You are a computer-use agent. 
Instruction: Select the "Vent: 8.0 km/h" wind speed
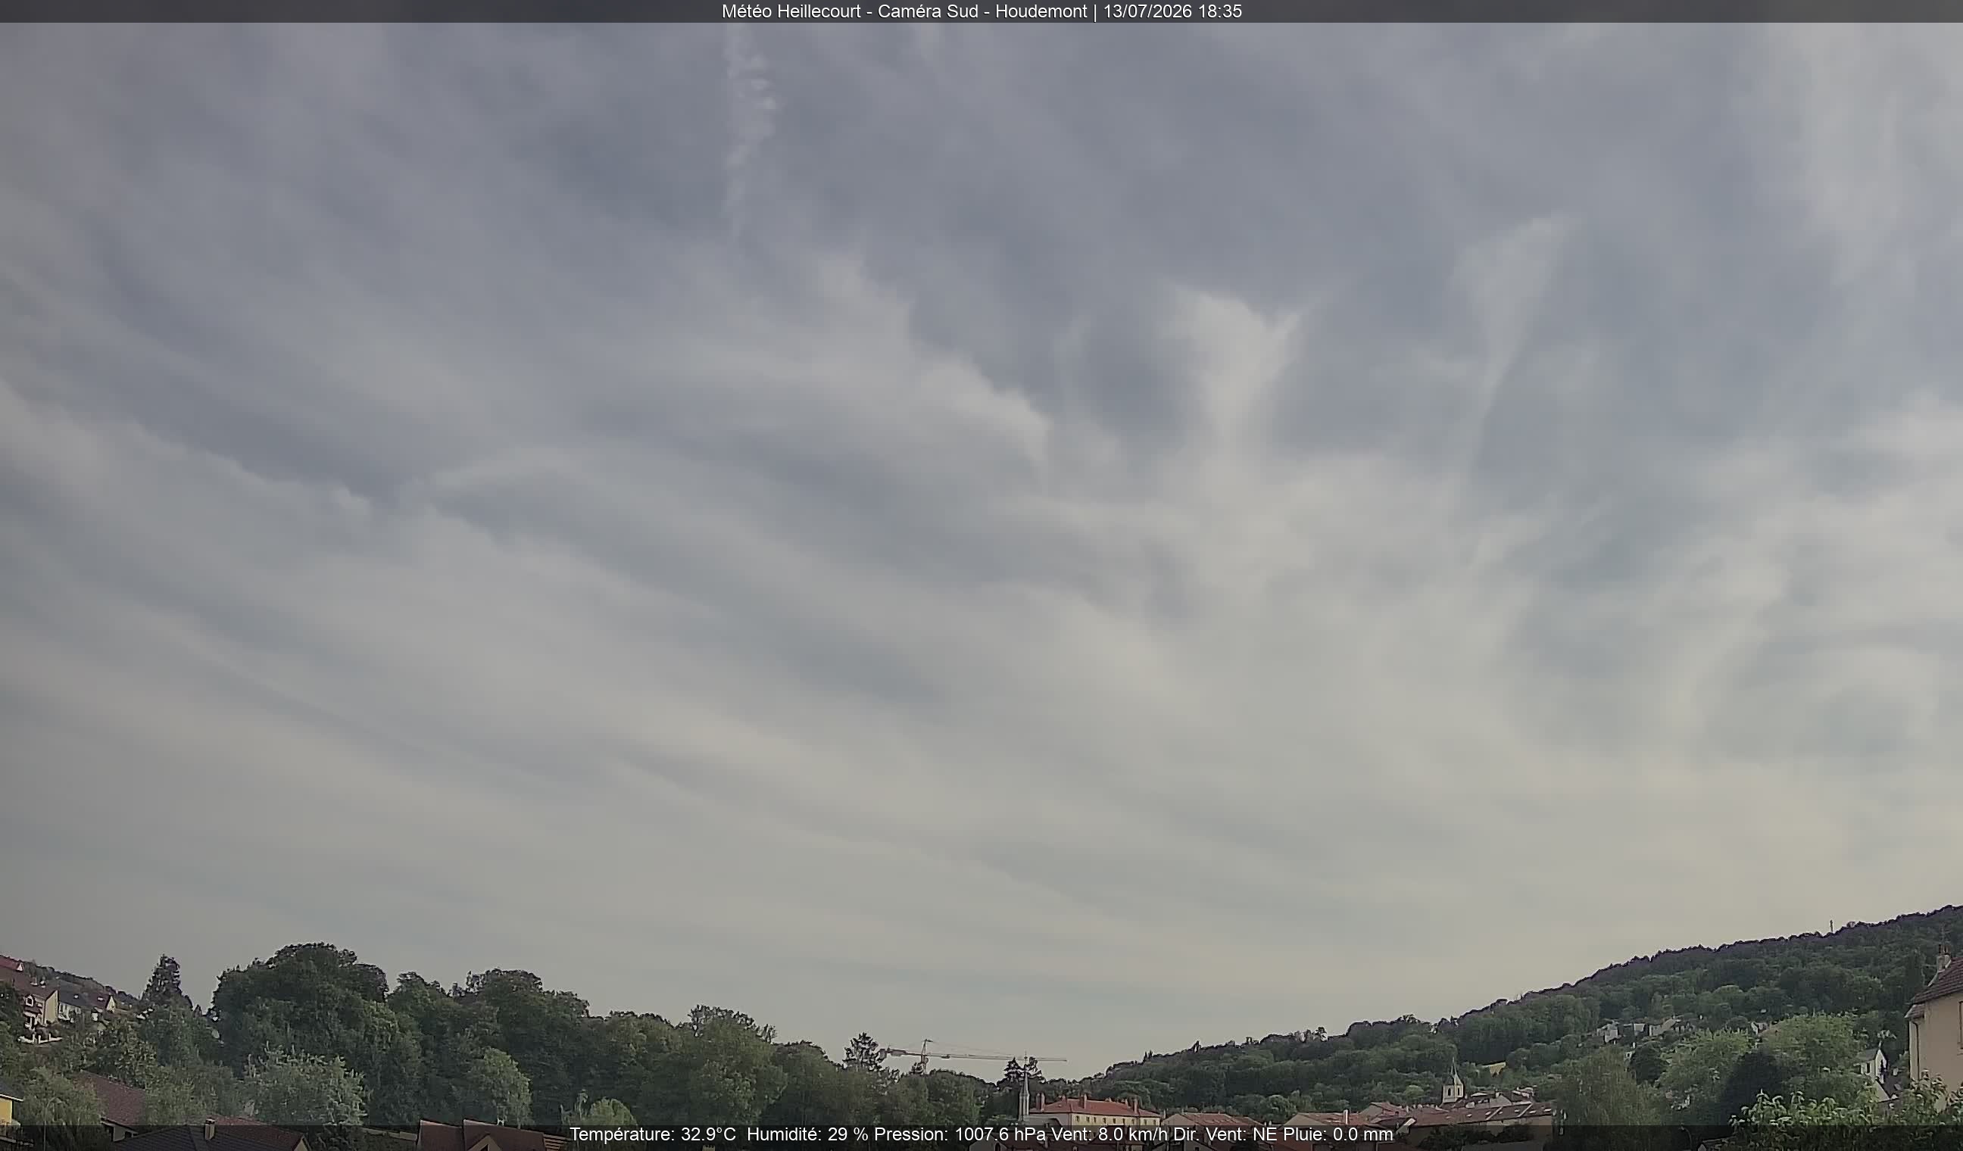1110,1134
